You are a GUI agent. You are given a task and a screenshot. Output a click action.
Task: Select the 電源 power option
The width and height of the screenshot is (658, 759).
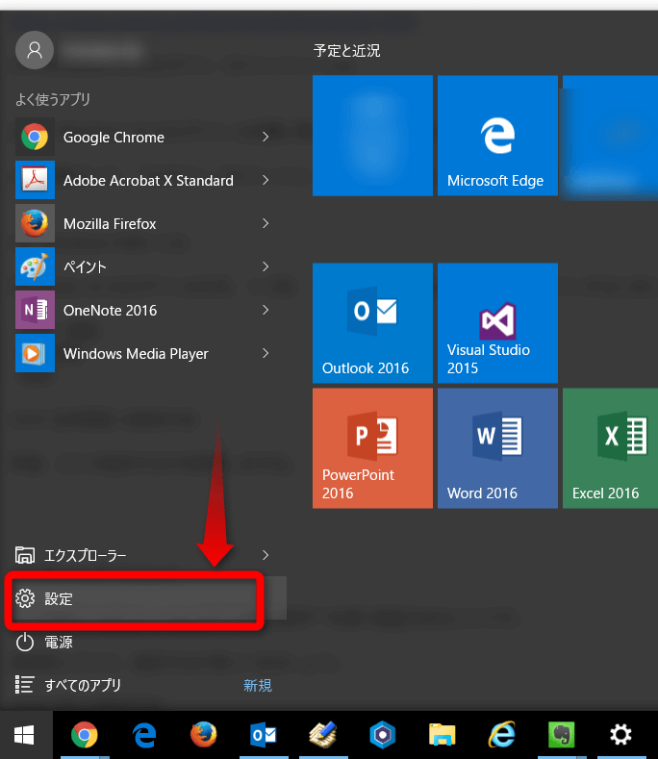pyautogui.click(x=58, y=642)
